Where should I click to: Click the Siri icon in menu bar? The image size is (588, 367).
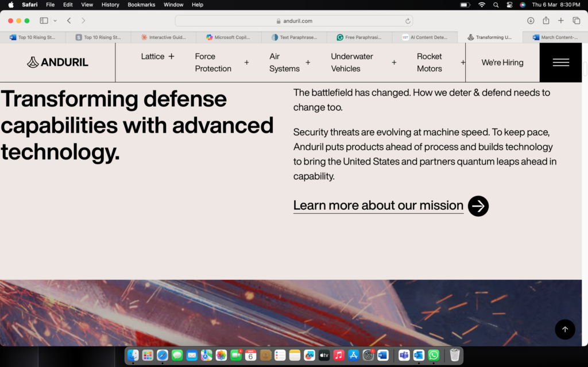[x=523, y=5]
